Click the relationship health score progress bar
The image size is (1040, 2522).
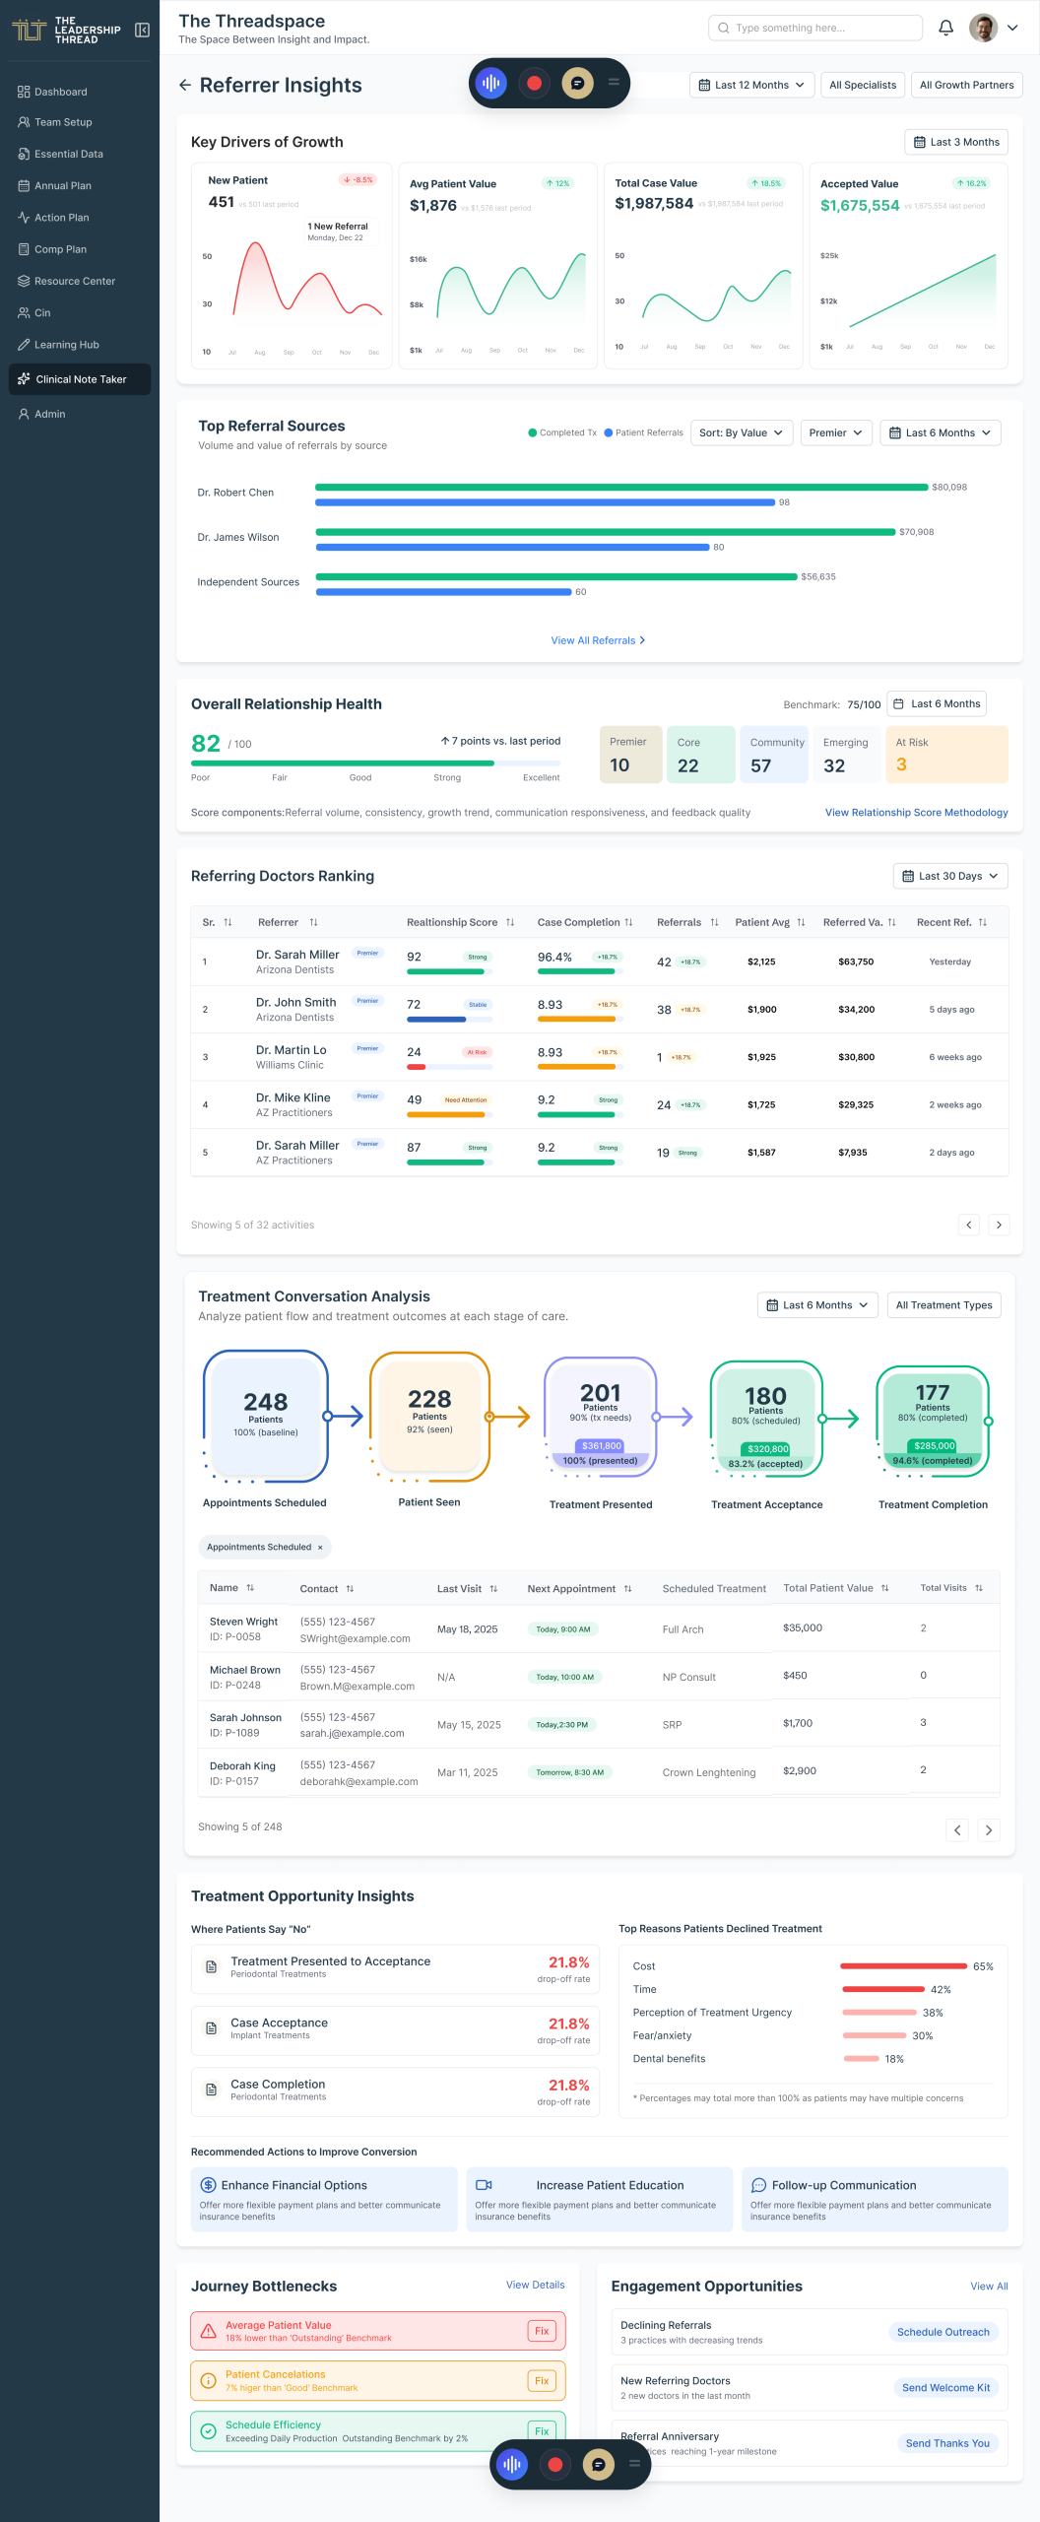coord(375,763)
